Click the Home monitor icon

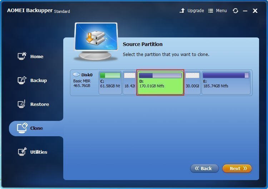coord(22,56)
